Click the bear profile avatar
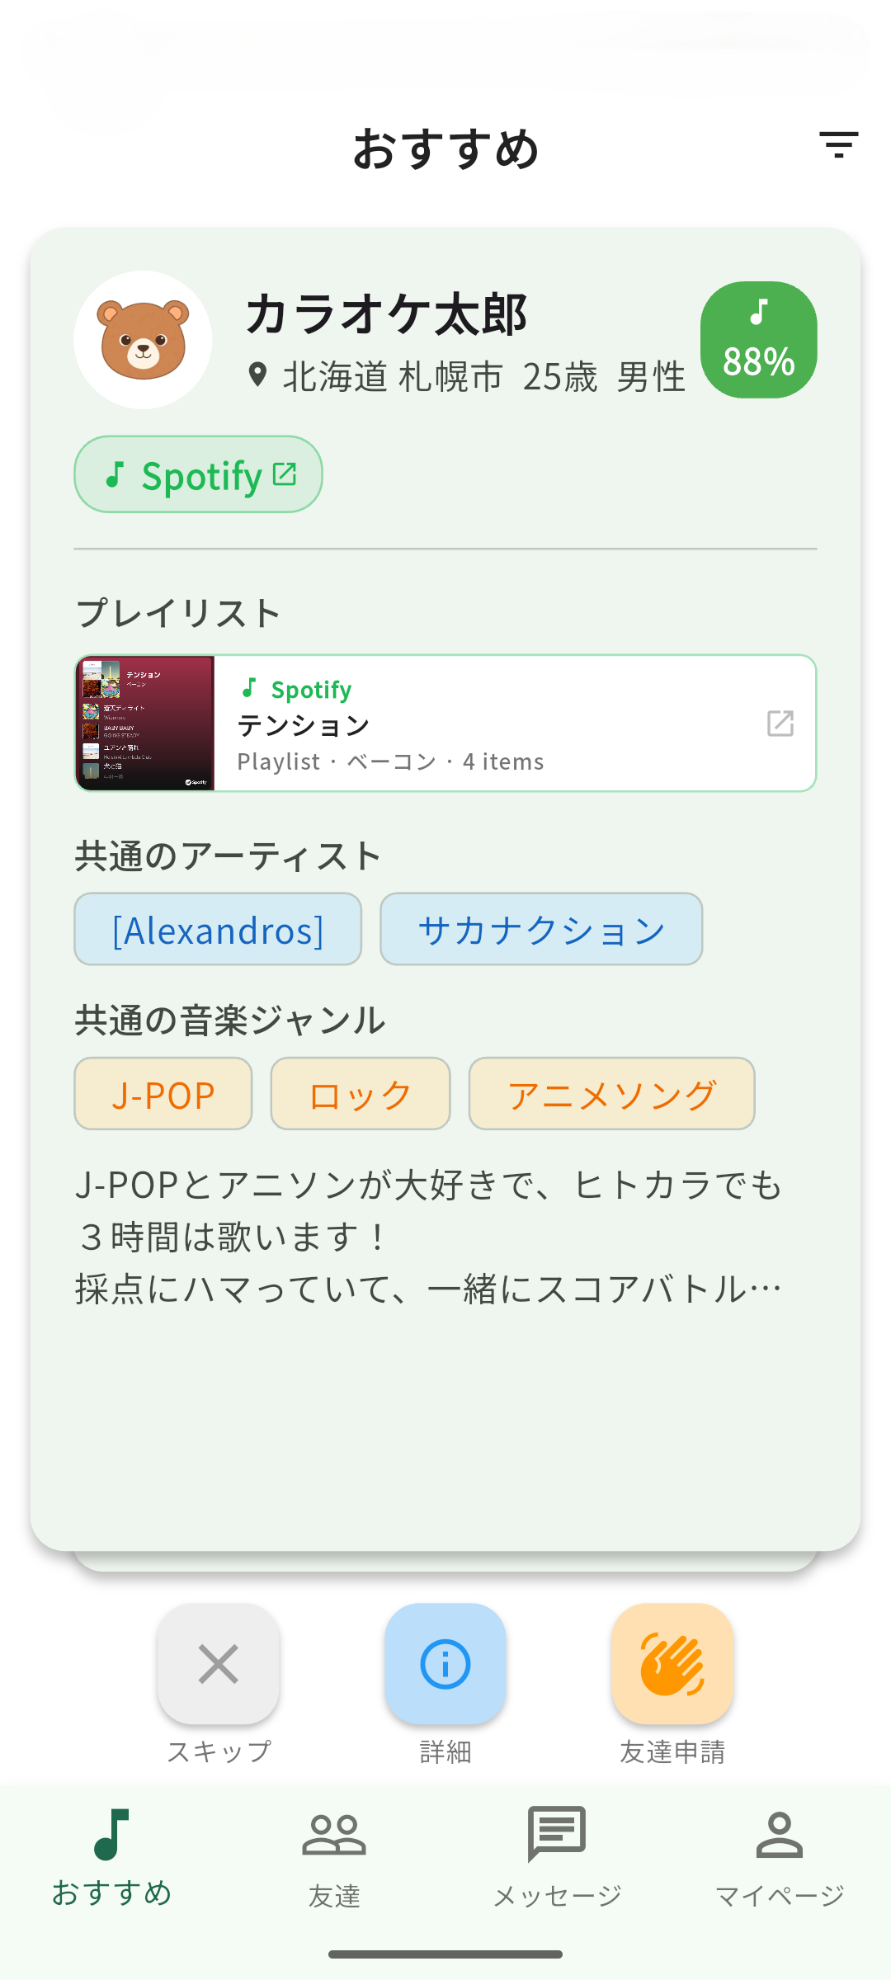The image size is (891, 1980). 143,340
